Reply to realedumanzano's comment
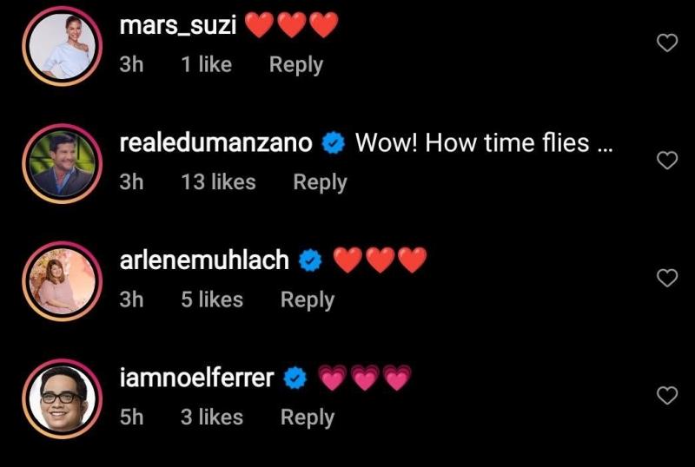 click(x=320, y=182)
